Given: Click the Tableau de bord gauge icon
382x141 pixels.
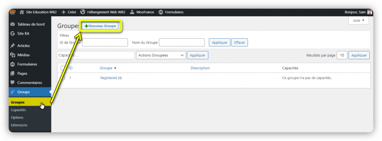Looking at the screenshot, I should pos(13,24).
